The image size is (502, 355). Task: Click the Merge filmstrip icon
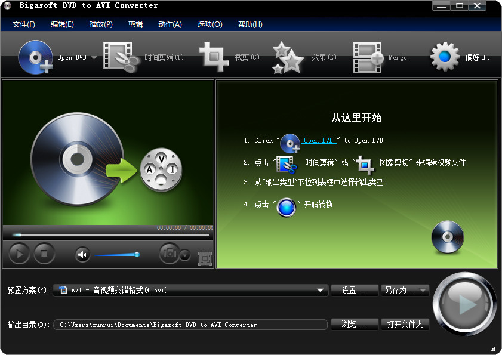point(368,58)
